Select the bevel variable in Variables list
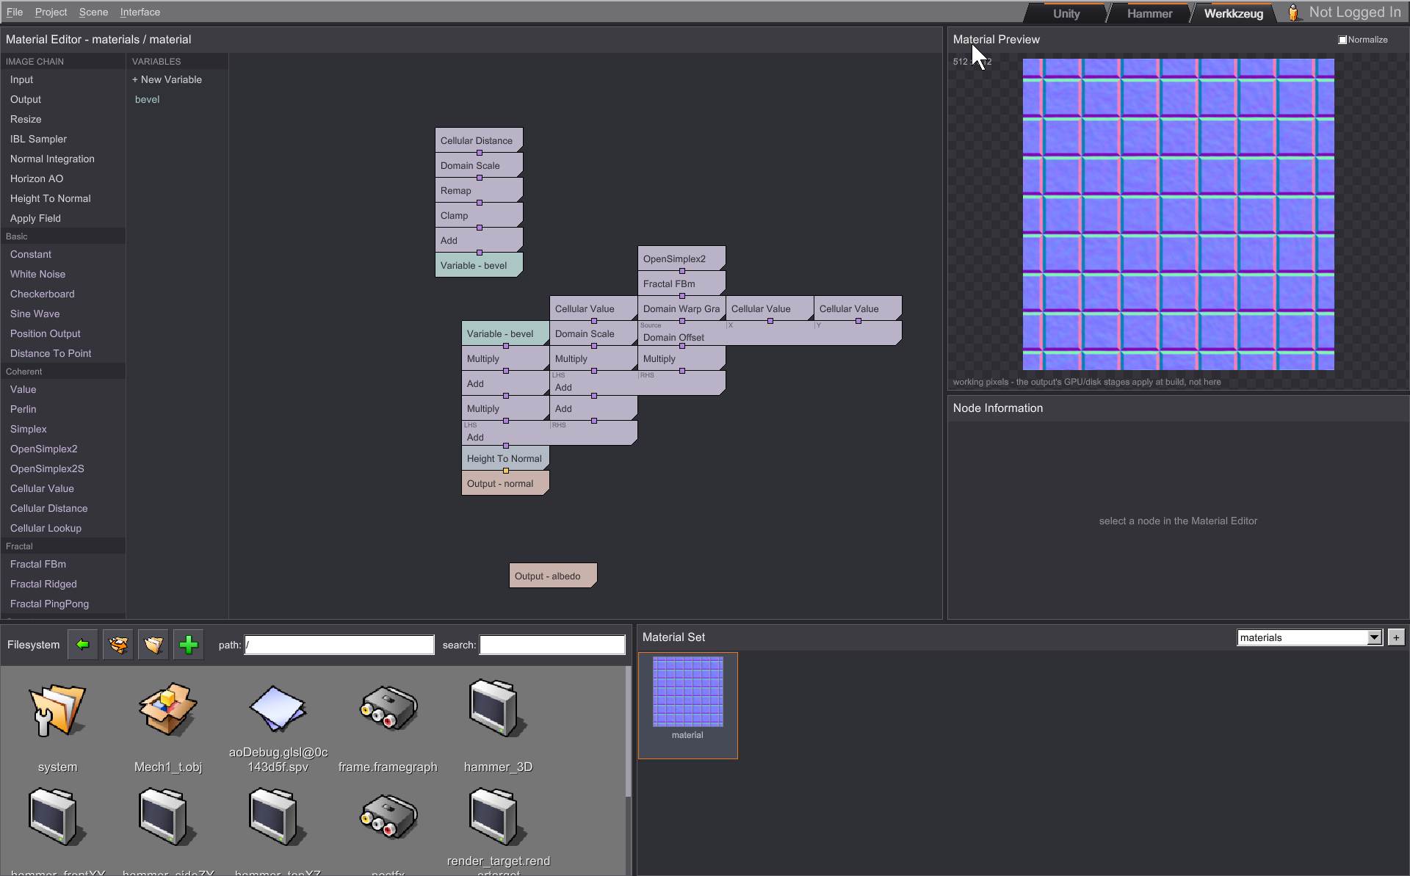This screenshot has width=1410, height=876. coord(147,99)
